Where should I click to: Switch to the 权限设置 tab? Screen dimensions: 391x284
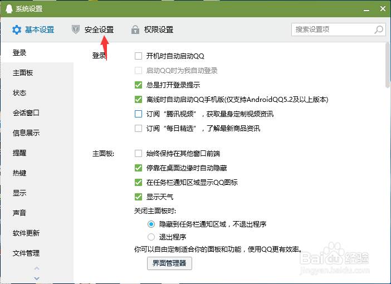(x=153, y=30)
